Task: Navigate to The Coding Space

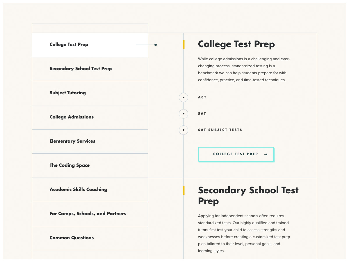Action: click(x=70, y=165)
